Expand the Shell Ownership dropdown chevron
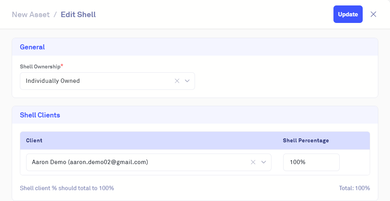 (187, 81)
